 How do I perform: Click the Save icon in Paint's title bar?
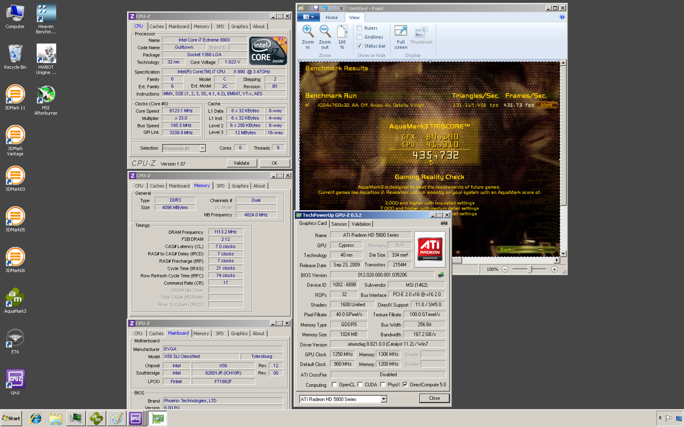[x=315, y=8]
